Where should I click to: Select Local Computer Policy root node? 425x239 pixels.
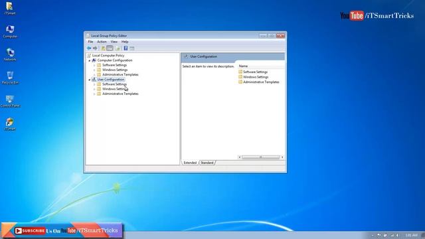108,55
